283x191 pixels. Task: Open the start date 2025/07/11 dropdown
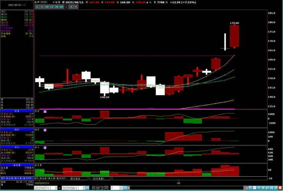click(x=56, y=188)
